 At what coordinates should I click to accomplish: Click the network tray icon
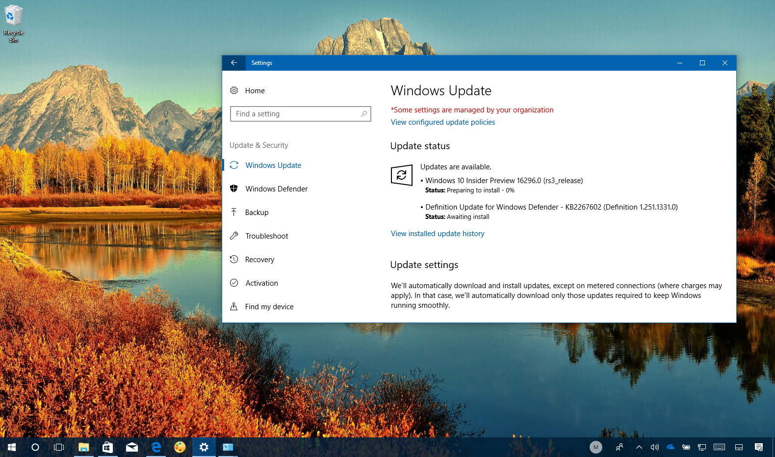tap(702, 447)
